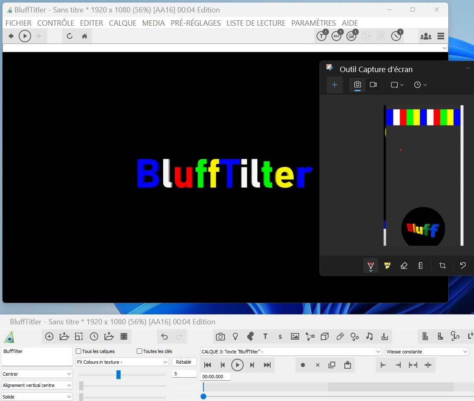
Task: Click the new show plus-circle icon
Action: tap(49, 336)
